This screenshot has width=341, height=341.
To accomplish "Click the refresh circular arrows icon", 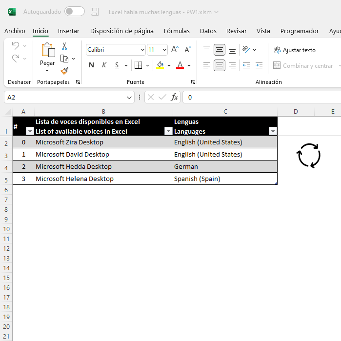I will pos(308,156).
